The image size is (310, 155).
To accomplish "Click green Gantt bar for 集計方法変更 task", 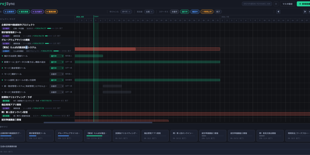I will point(89,56).
